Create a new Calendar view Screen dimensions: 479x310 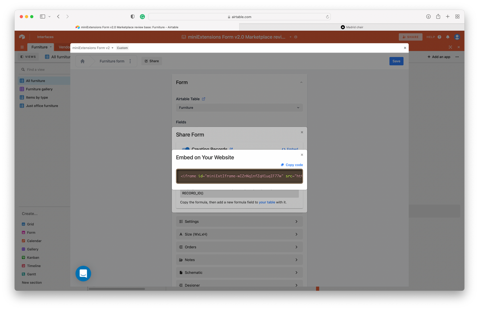pyautogui.click(x=31, y=241)
